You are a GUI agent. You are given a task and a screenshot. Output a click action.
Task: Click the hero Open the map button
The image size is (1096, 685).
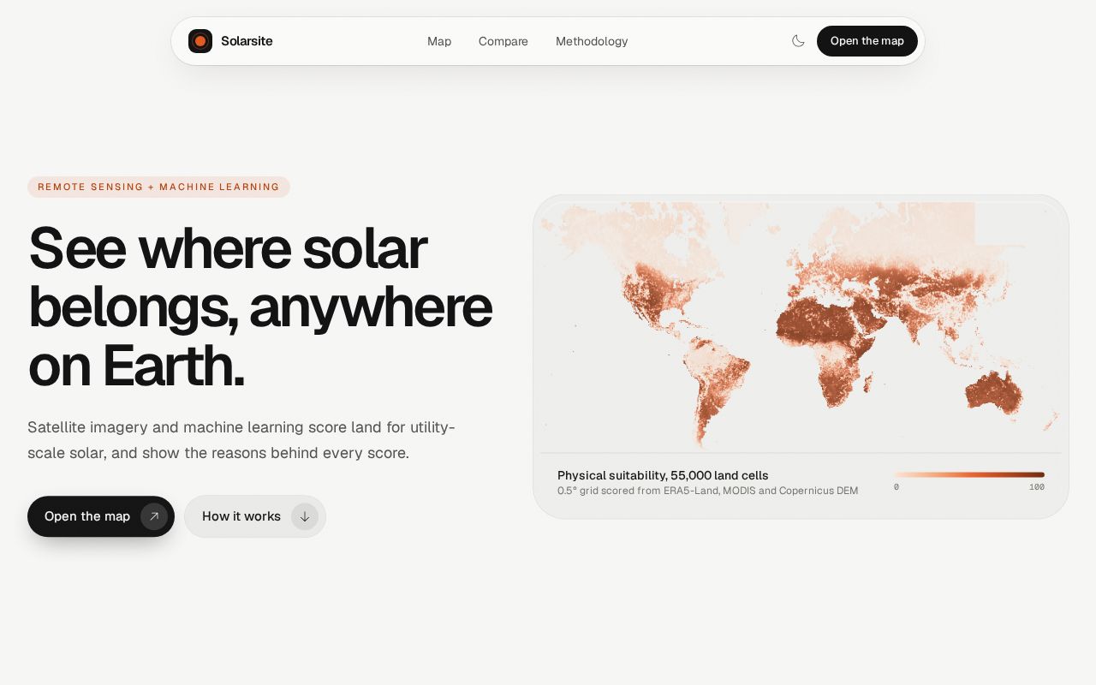click(101, 516)
